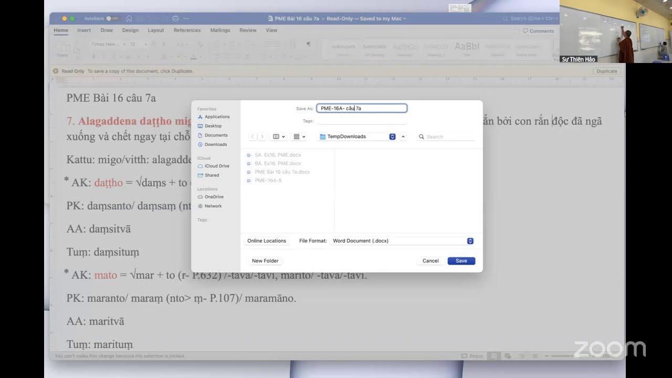Enable Focus mode in the status bar
The height and width of the screenshot is (378, 672).
tap(472, 355)
